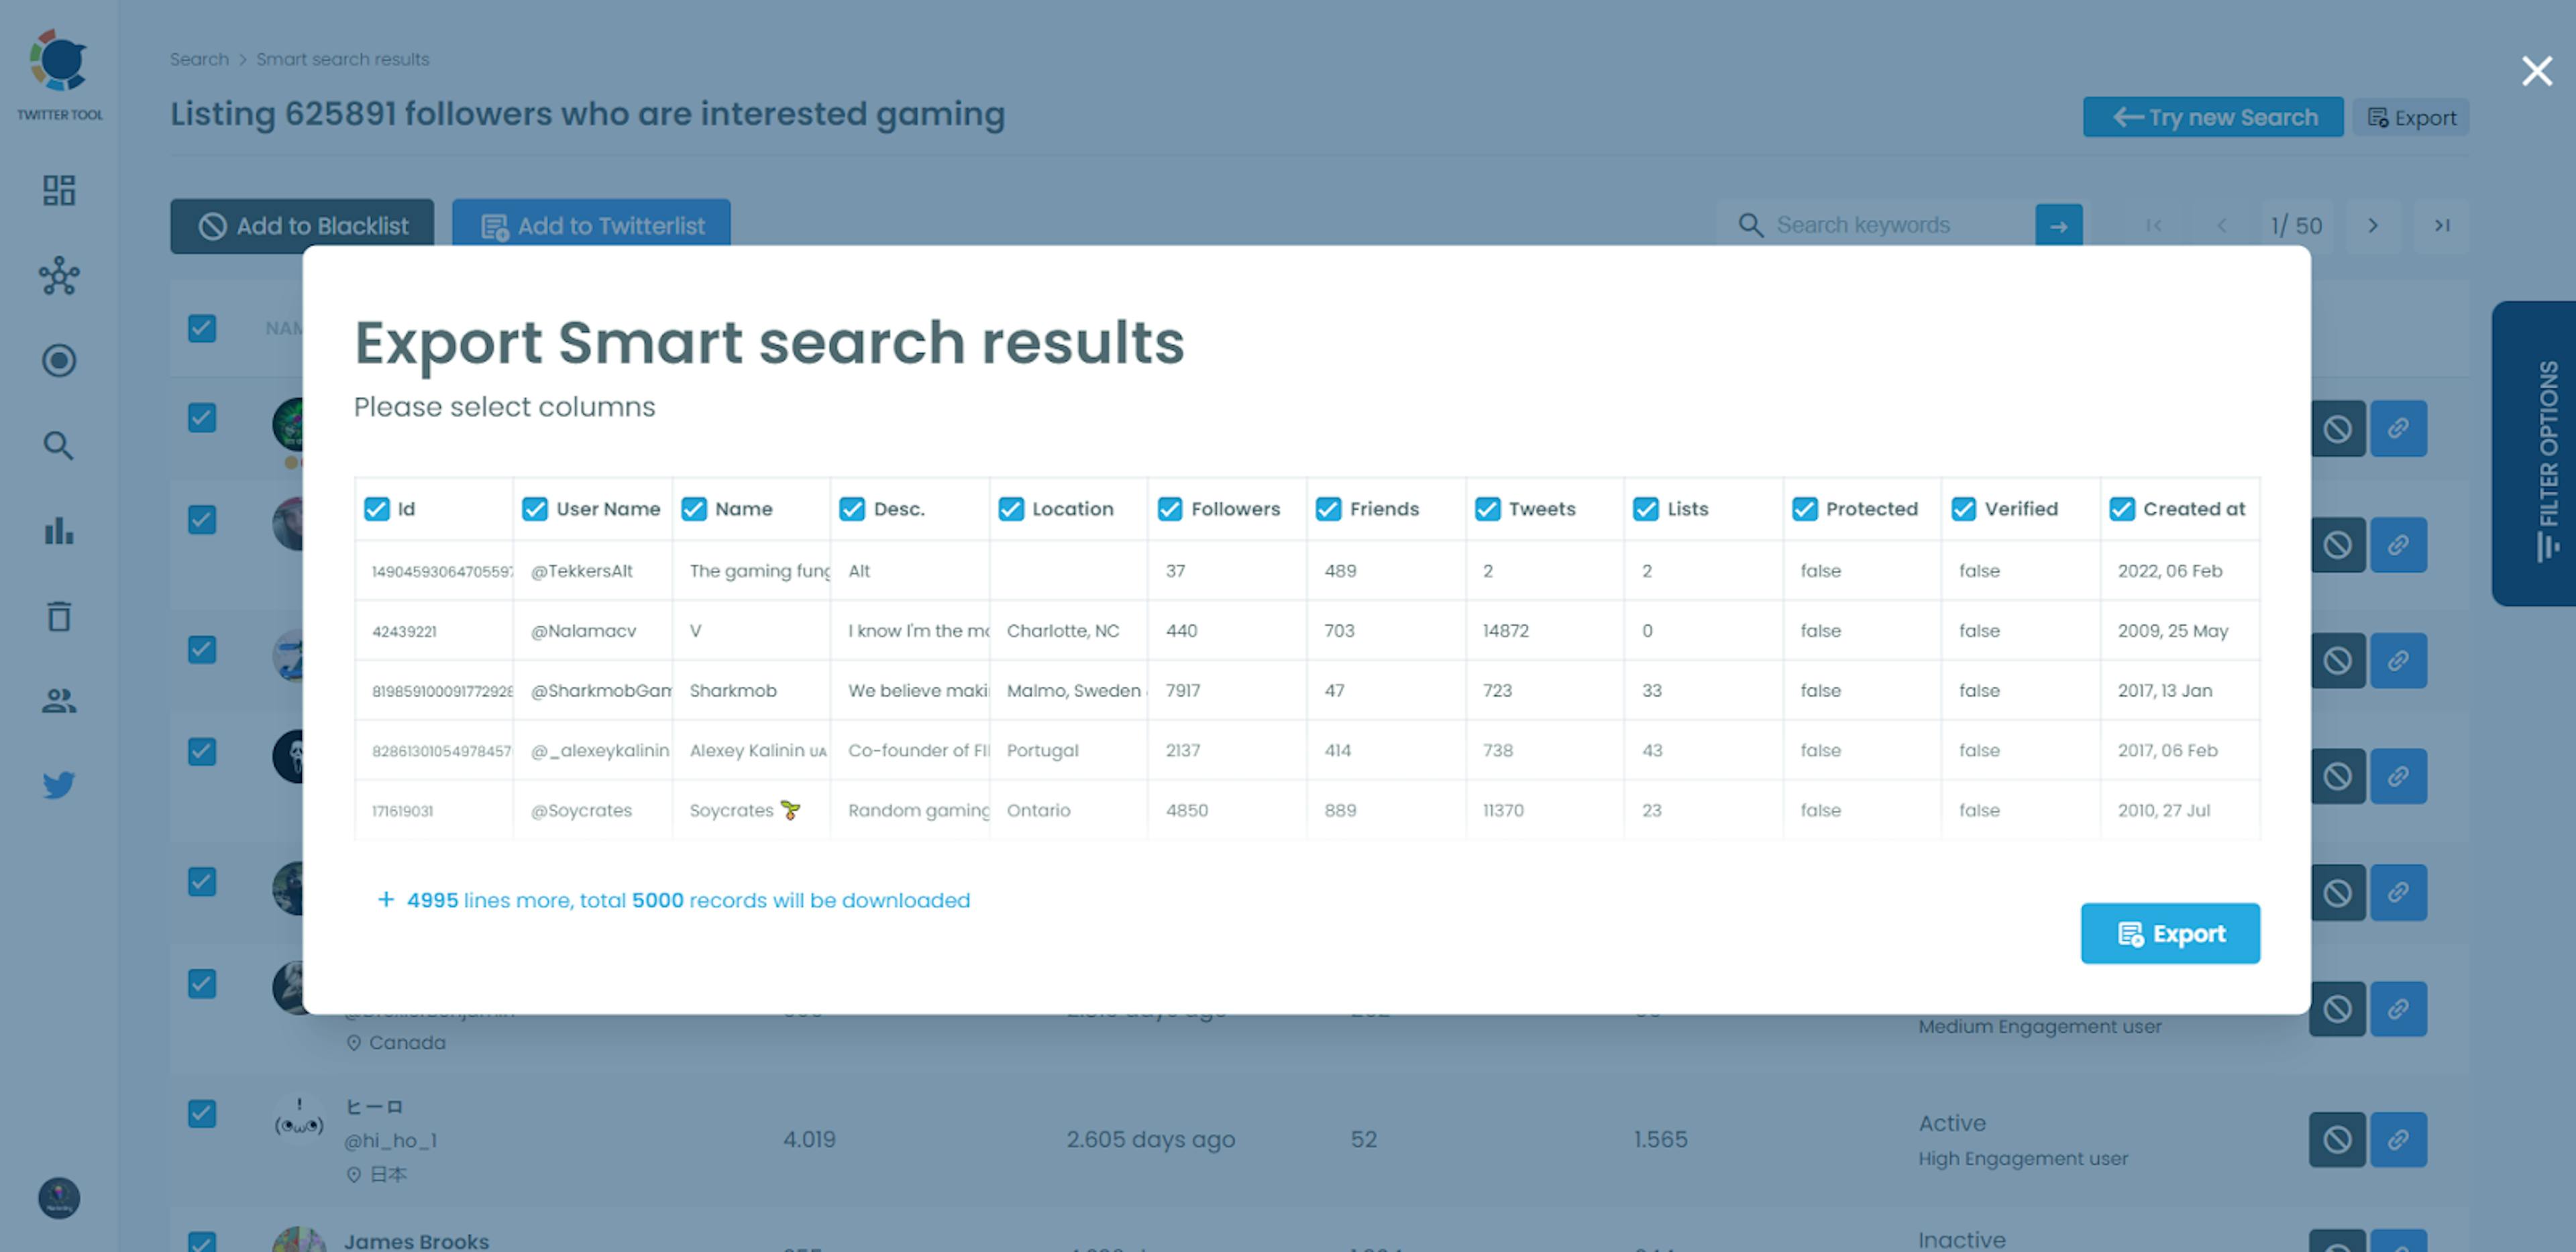The height and width of the screenshot is (1252, 2576).
Task: Open the people group sidebar icon
Action: pyautogui.click(x=59, y=701)
